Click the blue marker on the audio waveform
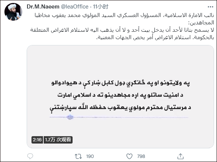Viewport: 217px width, 162px height. 70,117
